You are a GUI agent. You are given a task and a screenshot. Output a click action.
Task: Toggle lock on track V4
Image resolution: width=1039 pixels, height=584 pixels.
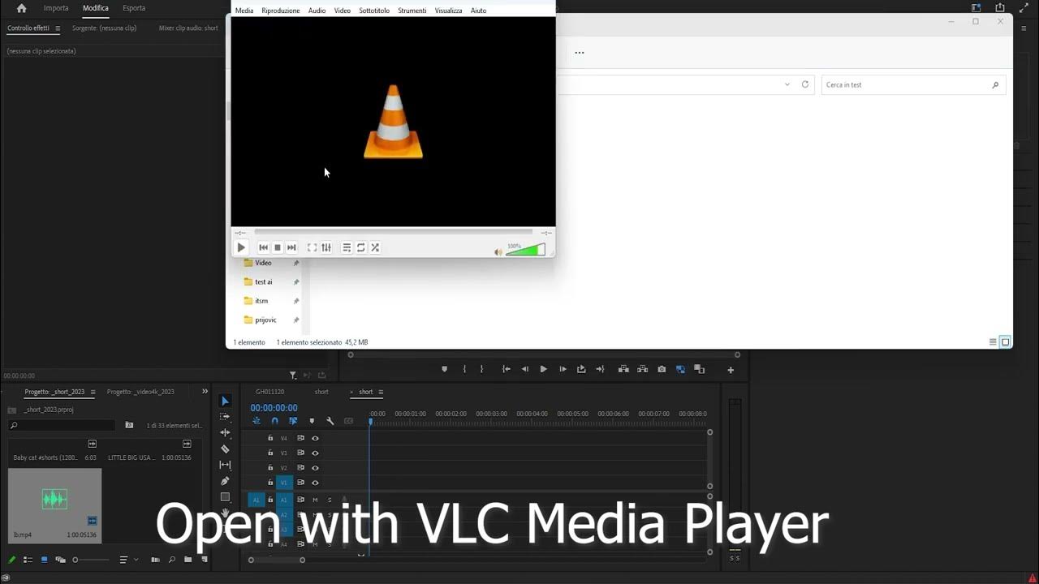[x=270, y=438]
